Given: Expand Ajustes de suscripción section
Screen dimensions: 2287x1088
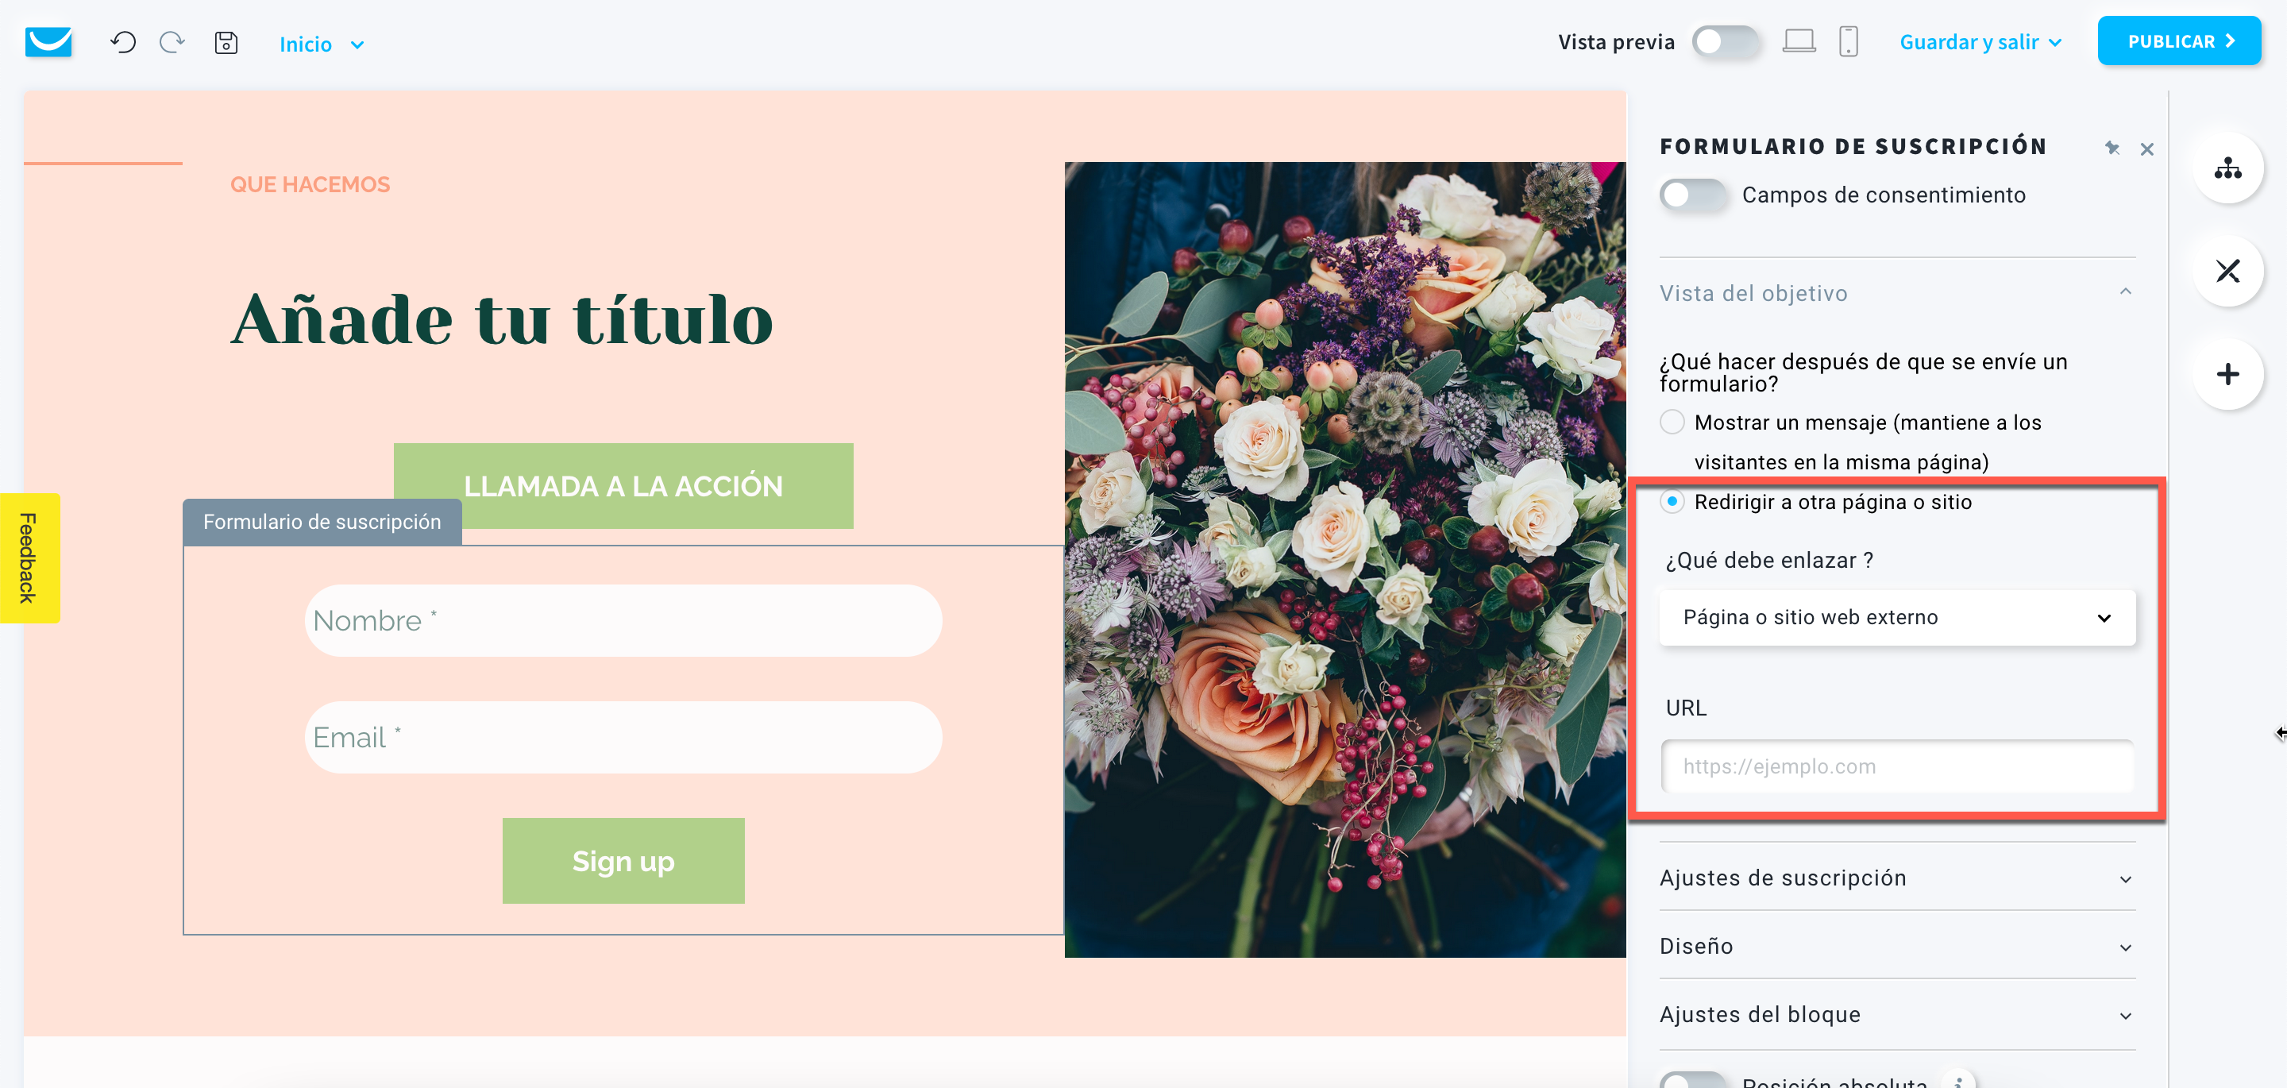Looking at the screenshot, I should point(1897,878).
